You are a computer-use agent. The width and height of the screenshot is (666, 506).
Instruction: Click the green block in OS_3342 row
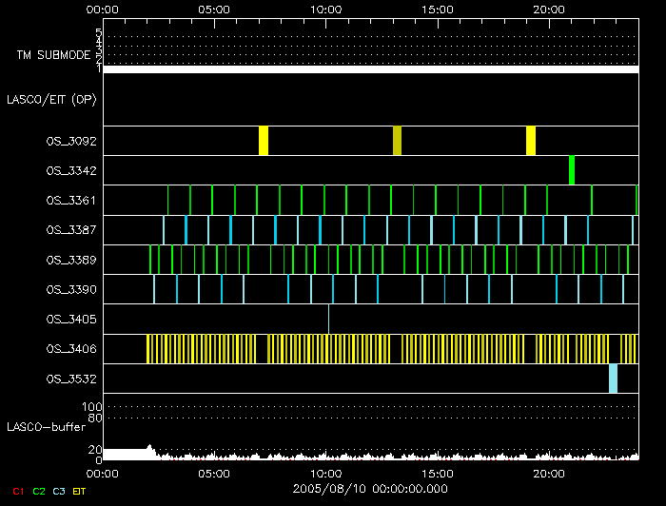pos(572,170)
